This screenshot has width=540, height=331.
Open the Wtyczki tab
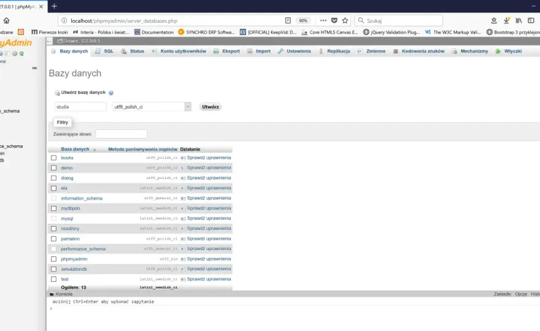pos(509,51)
